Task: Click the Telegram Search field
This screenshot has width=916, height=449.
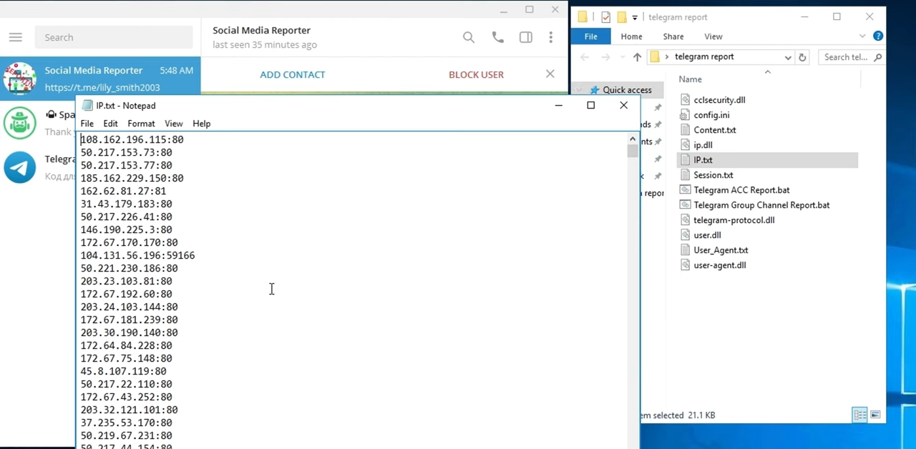Action: (114, 37)
